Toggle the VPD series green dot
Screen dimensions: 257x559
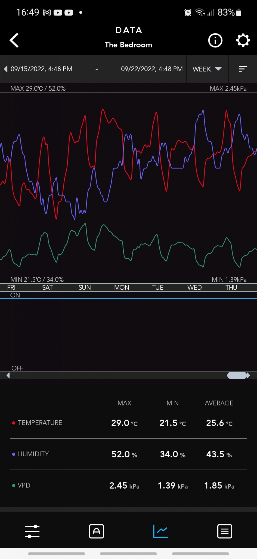(14, 486)
